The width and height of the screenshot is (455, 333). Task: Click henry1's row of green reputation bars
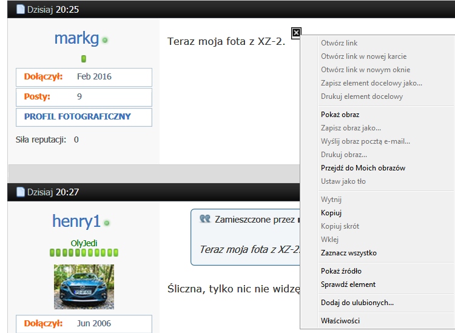(x=84, y=252)
